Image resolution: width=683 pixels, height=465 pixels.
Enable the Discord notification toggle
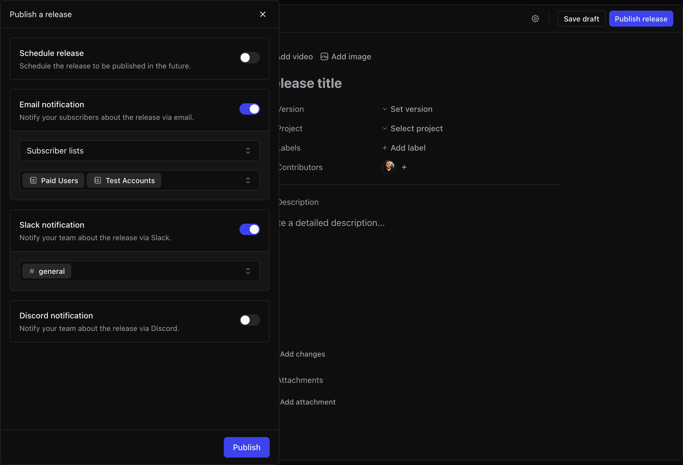(x=249, y=320)
